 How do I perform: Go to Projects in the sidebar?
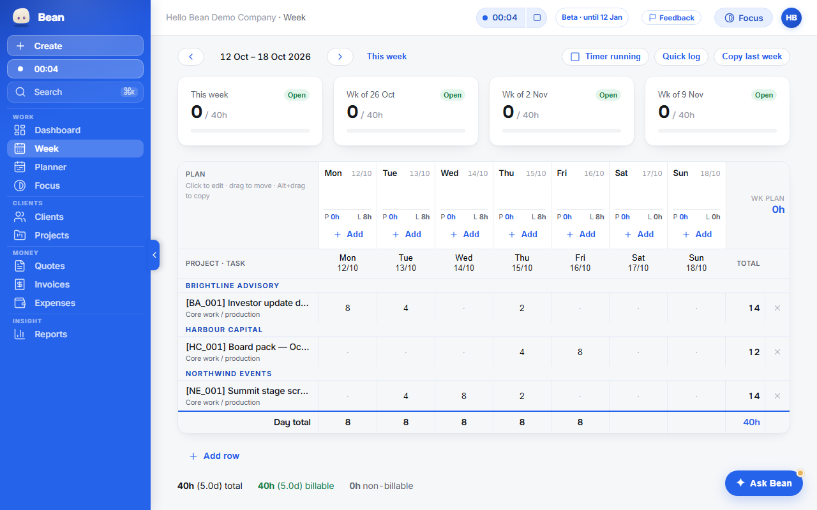pos(75,235)
